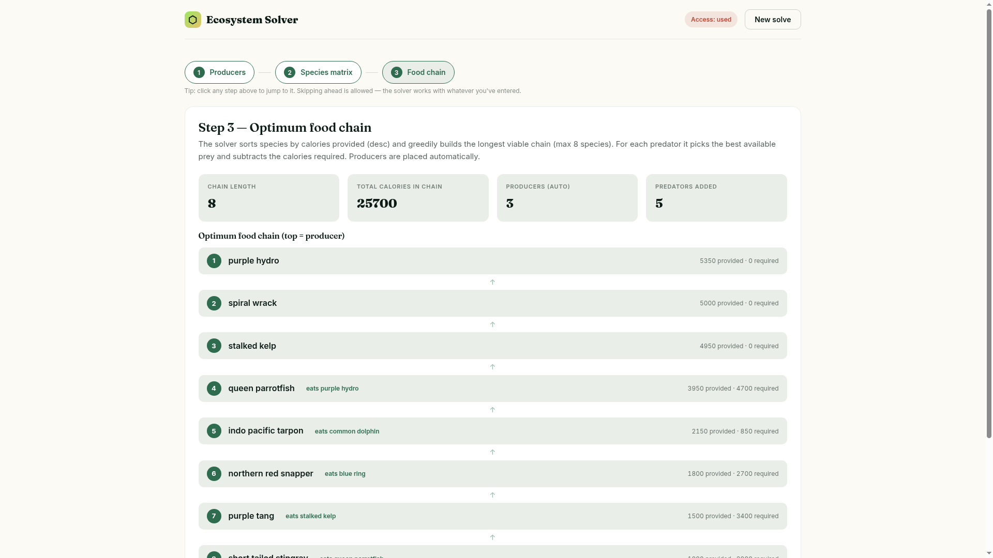The image size is (993, 558).
Task: Click up arrow between purple hydro and spiral wrack
Action: [492, 282]
